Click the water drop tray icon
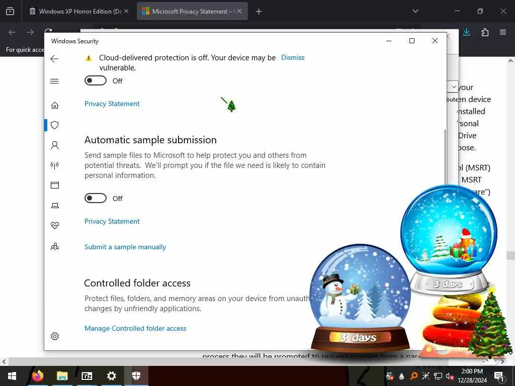Screen dimensions: 515x386 402,376
